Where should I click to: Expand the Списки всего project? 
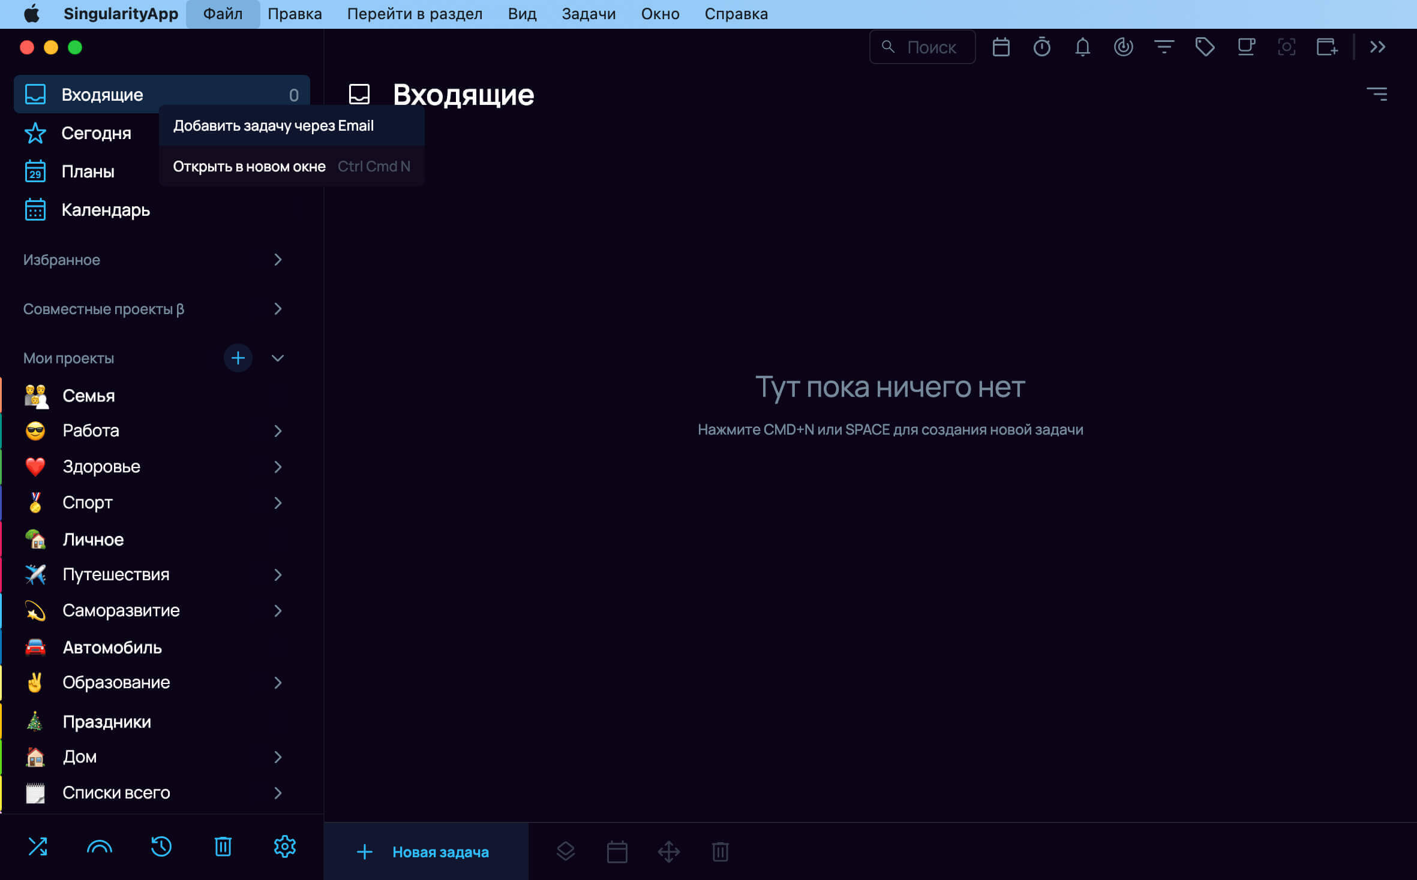[x=277, y=792]
